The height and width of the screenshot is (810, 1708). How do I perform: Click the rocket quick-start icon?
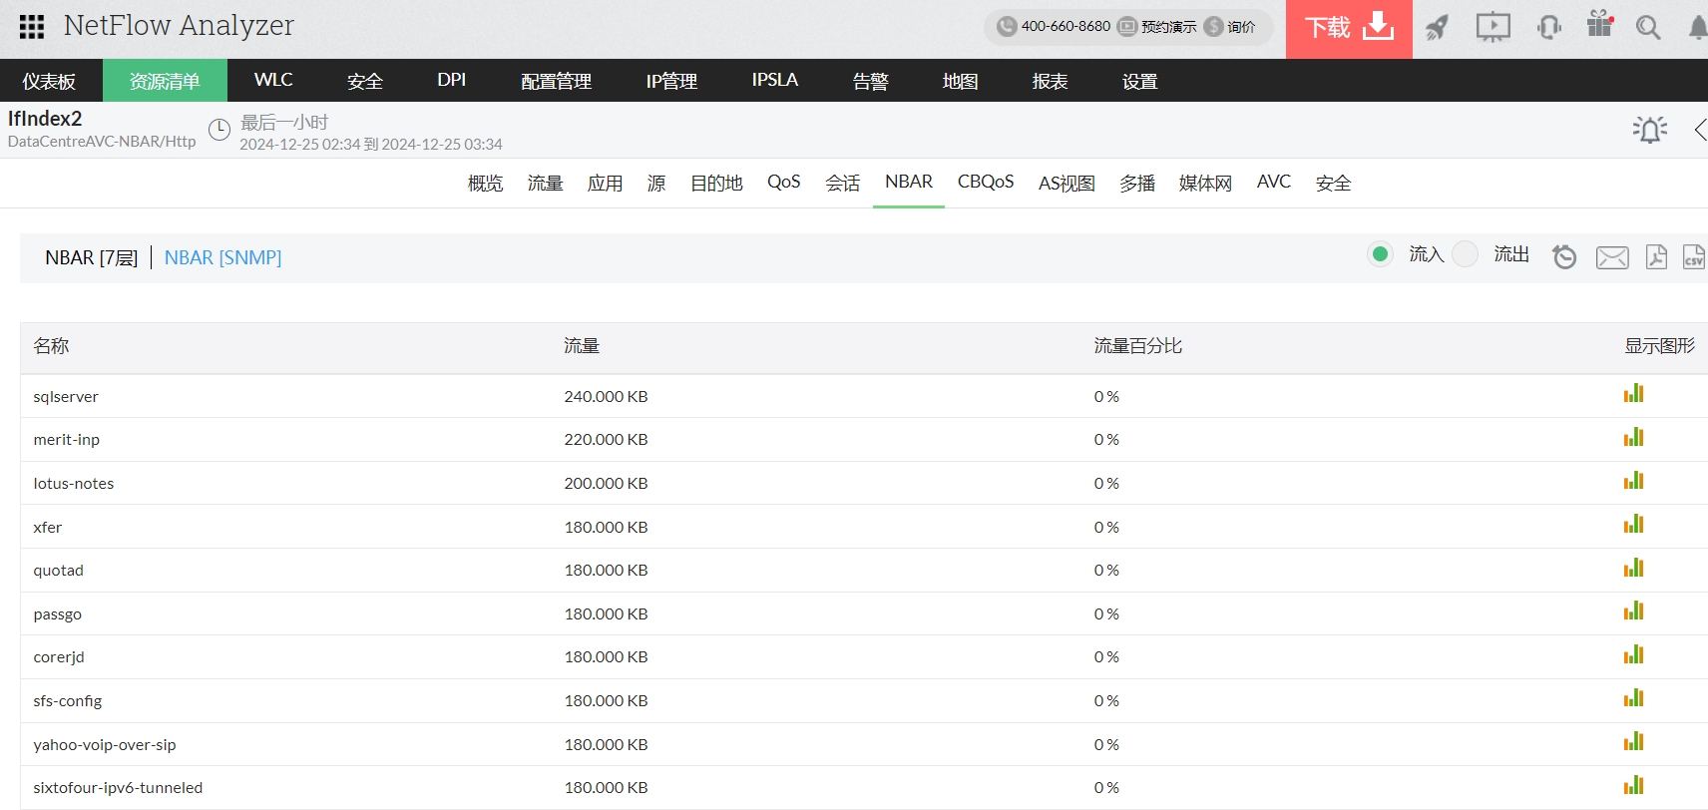1437,27
